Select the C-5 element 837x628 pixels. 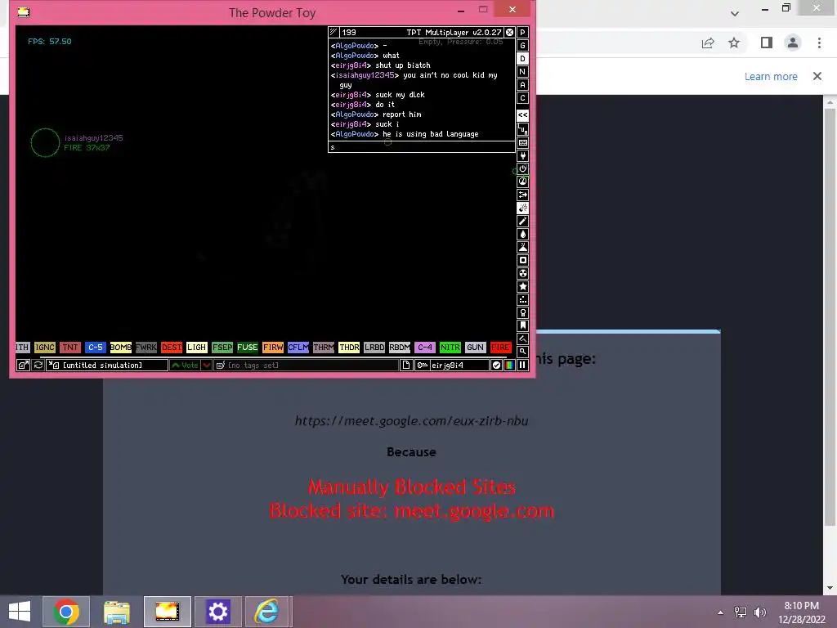pyautogui.click(x=96, y=347)
